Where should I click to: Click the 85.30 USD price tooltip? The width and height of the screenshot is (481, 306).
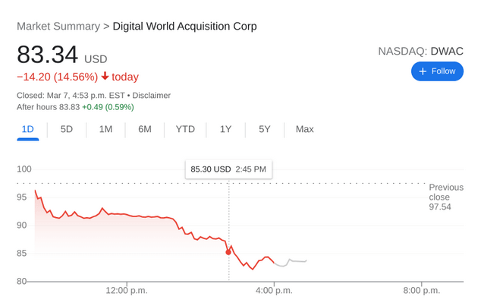pos(228,169)
